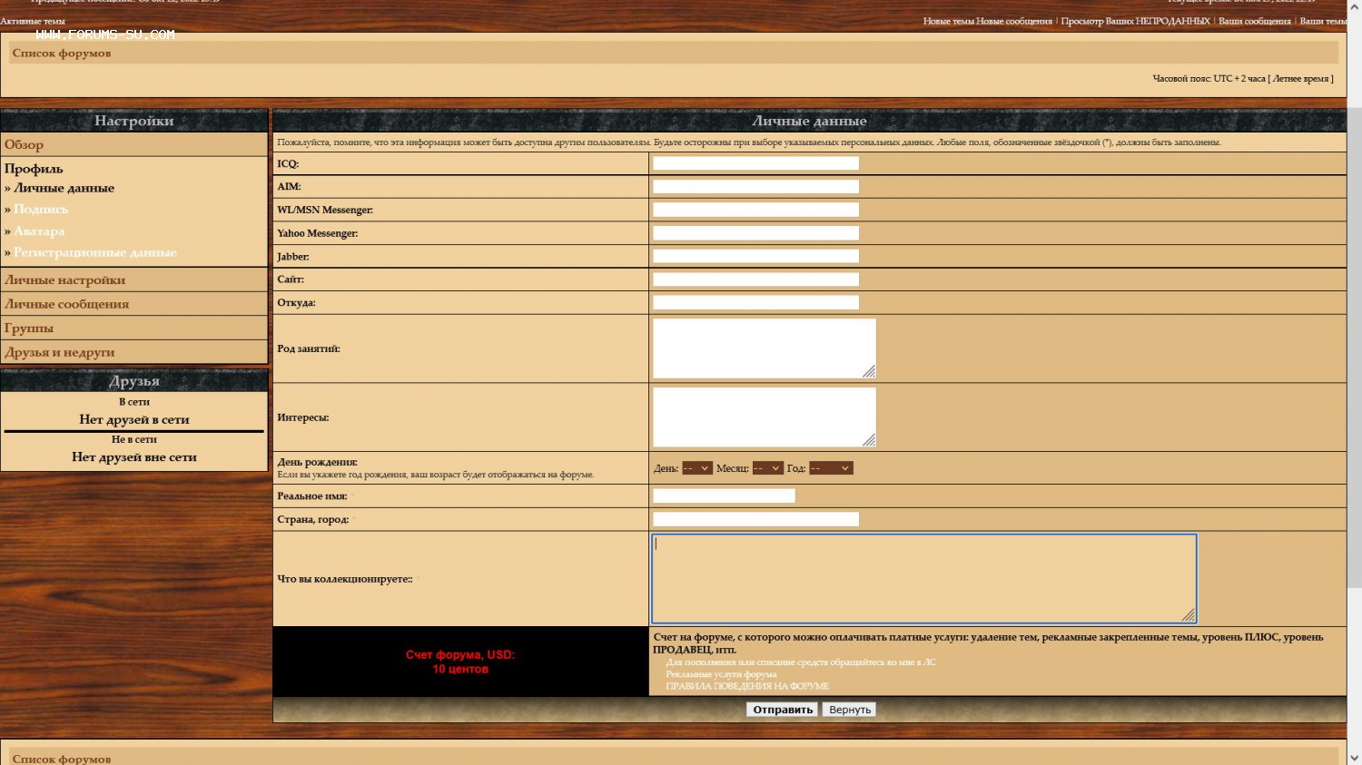Click resize grip of the collection textarea

pyautogui.click(x=1188, y=615)
